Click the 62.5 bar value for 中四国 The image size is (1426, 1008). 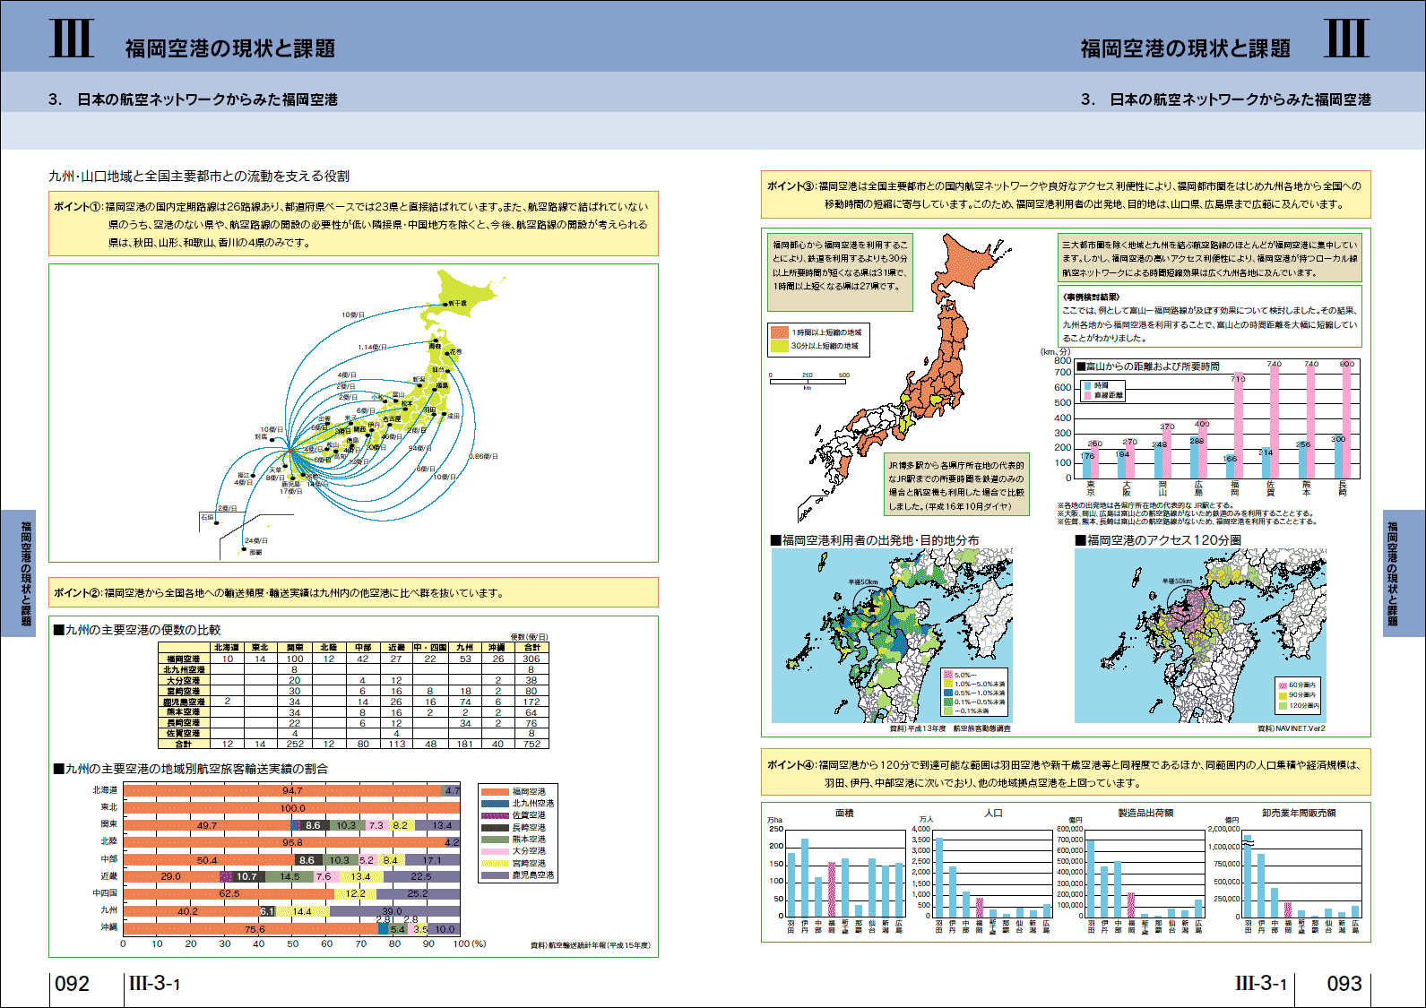point(229,893)
